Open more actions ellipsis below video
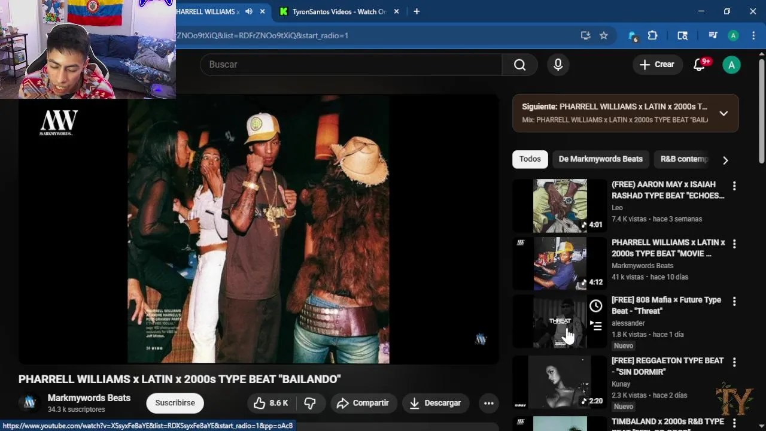Image resolution: width=766 pixels, height=431 pixels. [x=488, y=403]
